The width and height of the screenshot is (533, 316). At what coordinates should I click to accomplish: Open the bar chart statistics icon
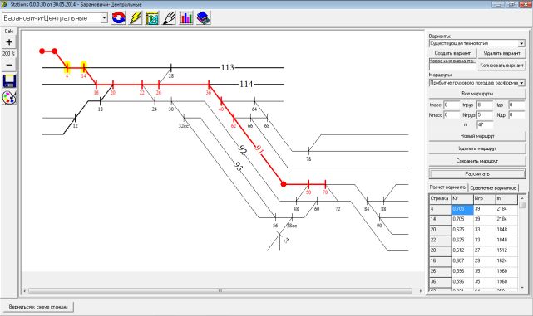tap(186, 18)
